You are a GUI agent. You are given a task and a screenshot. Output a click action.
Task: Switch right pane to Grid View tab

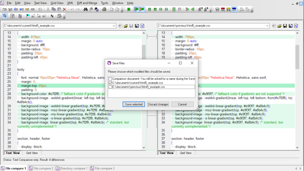[186, 153]
